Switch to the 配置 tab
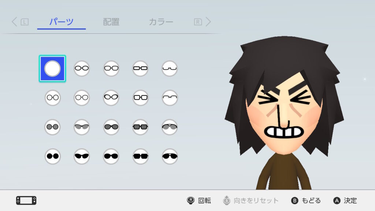 111,22
